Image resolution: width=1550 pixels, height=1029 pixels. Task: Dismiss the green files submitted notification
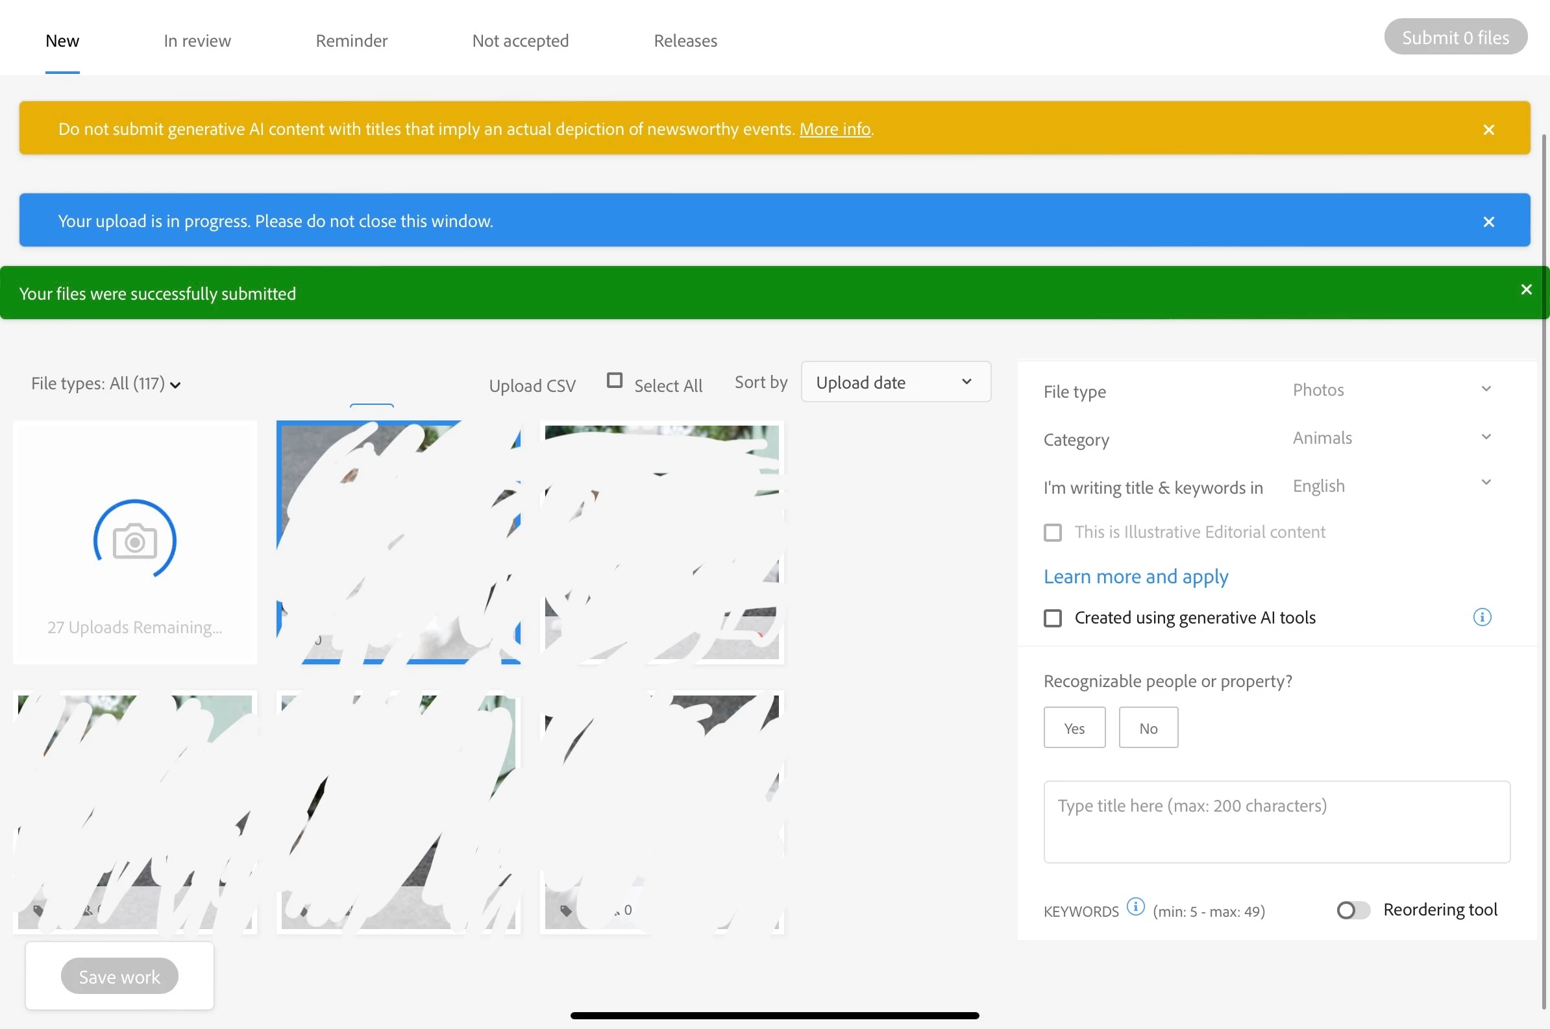click(1526, 289)
